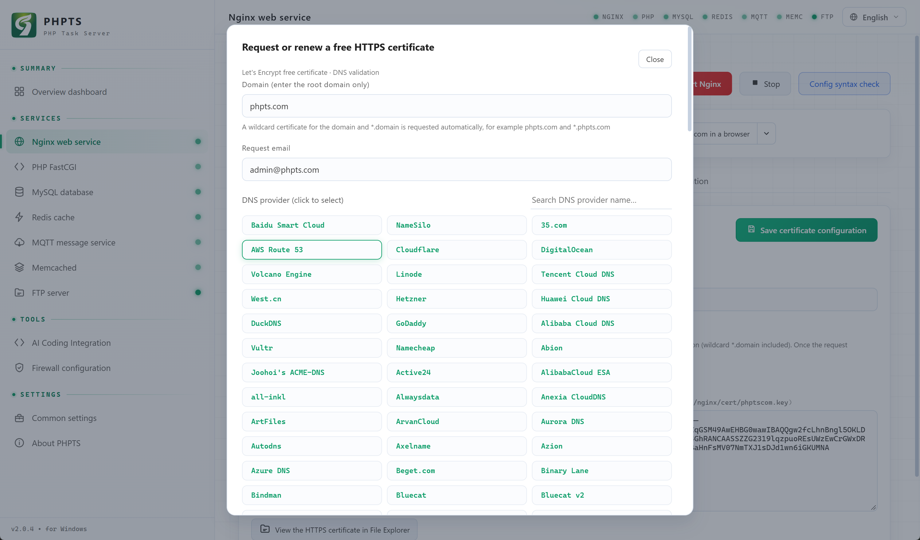Select DigitalOcean DNS provider
The height and width of the screenshot is (540, 920).
[x=602, y=249]
